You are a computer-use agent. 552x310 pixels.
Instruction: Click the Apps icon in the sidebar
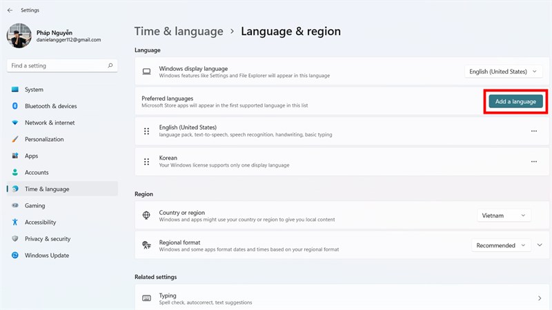pyautogui.click(x=14, y=156)
